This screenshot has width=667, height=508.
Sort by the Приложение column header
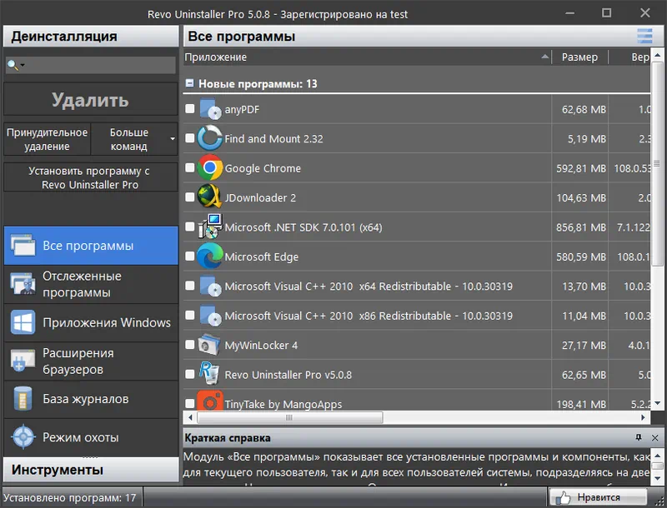click(367, 57)
